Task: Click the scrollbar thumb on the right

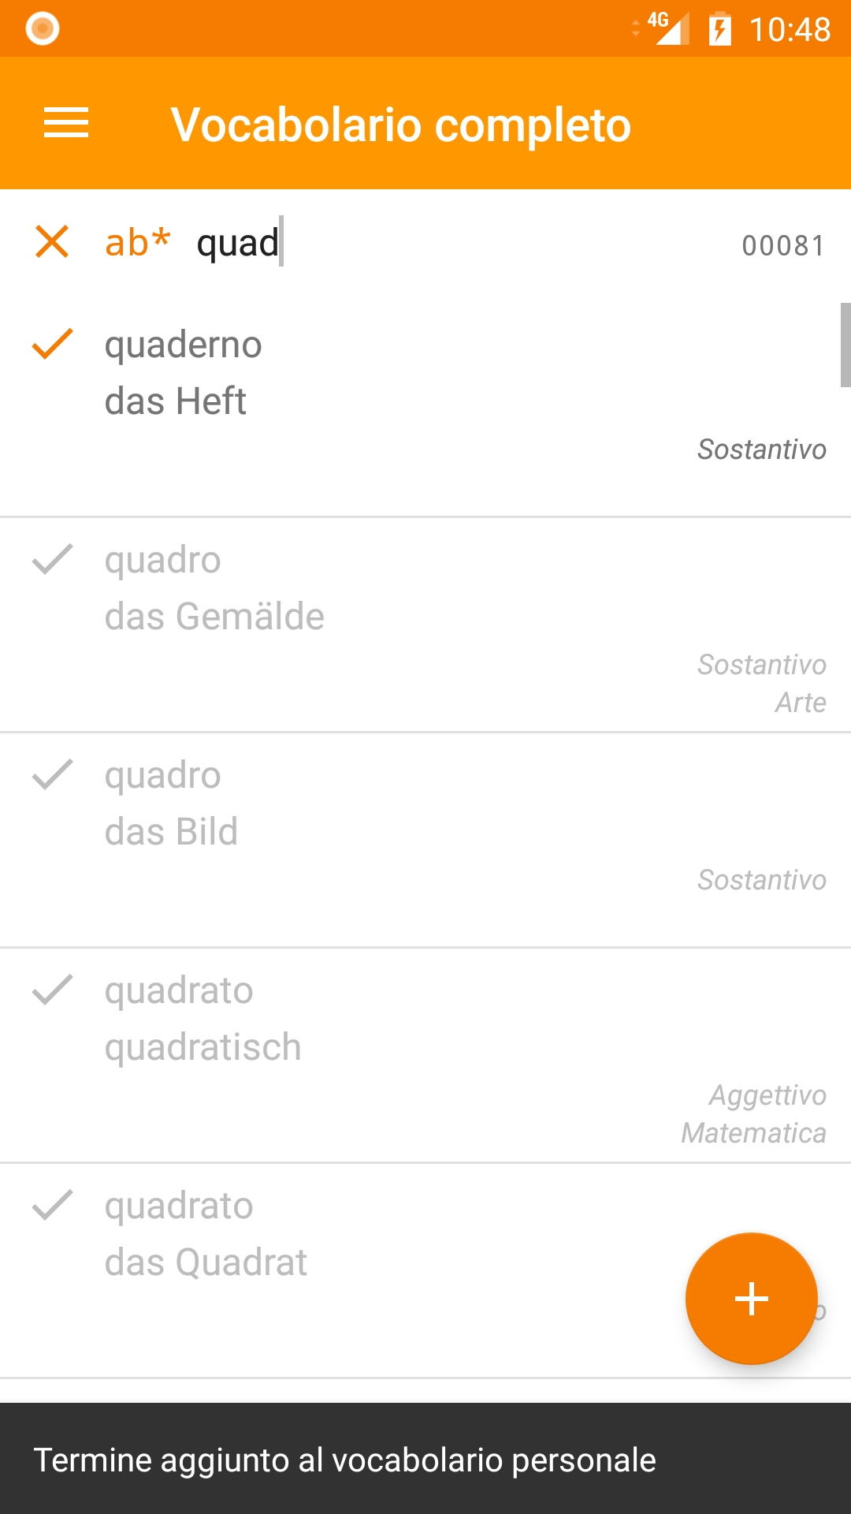Action: pos(845,345)
